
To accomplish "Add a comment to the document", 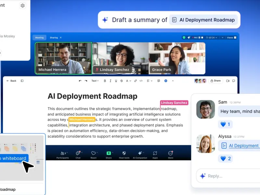I will pyautogui.click(x=159, y=81).
